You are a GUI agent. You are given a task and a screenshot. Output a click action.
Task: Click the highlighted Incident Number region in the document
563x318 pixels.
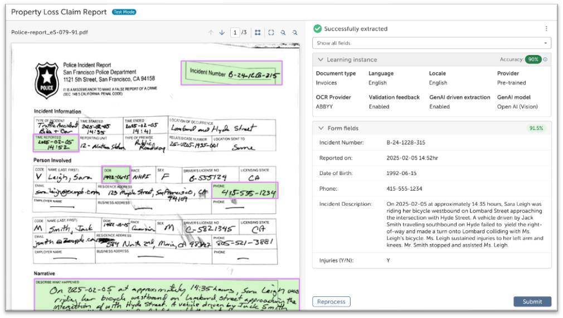pyautogui.click(x=231, y=73)
